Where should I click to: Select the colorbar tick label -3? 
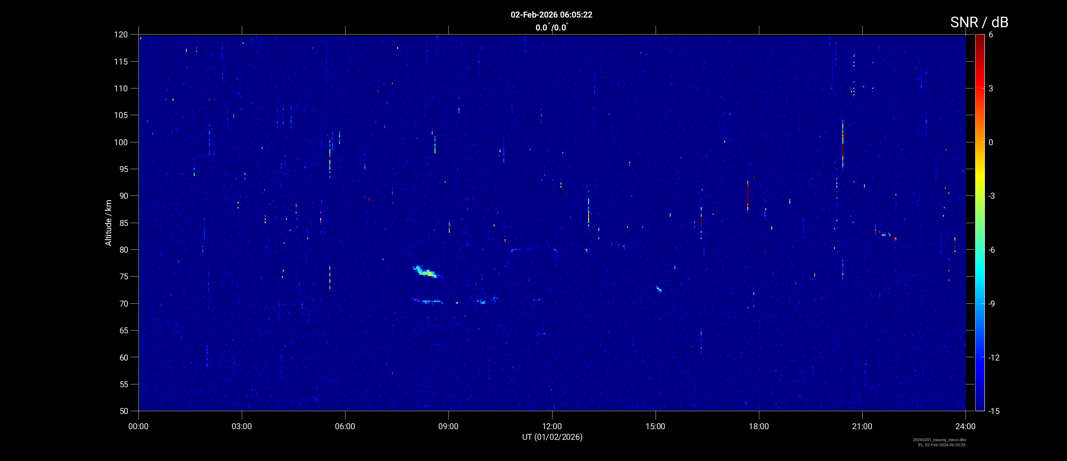[991, 196]
